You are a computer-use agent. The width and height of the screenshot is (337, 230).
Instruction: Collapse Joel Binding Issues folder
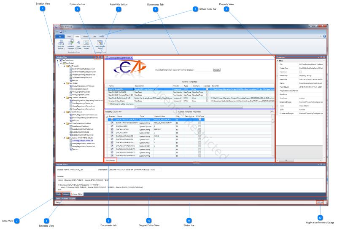click(64, 138)
